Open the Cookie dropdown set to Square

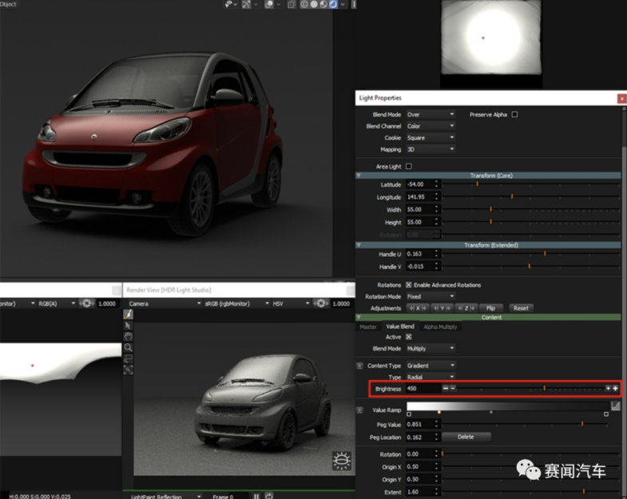(431, 137)
